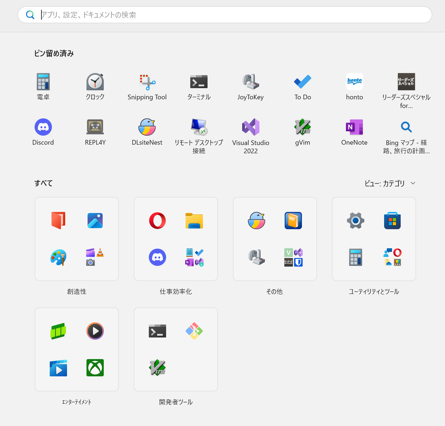This screenshot has width=445, height=426.
Task: Click the 開発者ツール category label
Action: 176,402
